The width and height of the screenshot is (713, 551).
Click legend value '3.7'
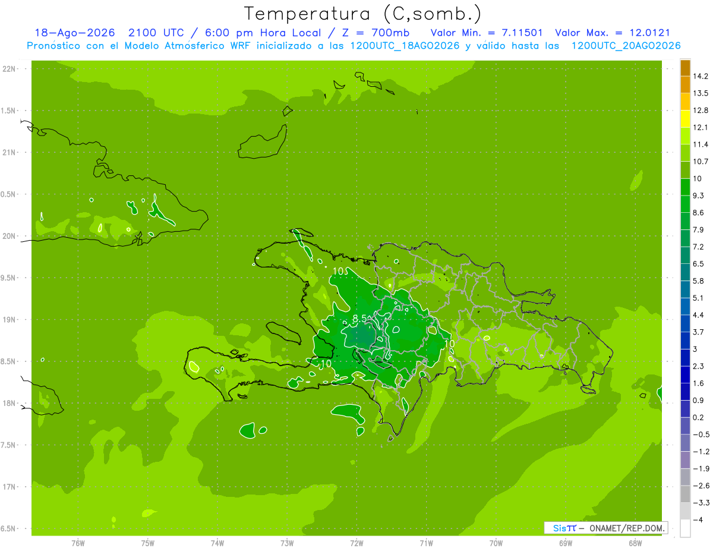point(699,332)
